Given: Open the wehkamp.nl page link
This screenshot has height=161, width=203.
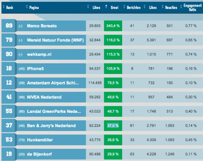Looking at the screenshot, I should [39, 54].
